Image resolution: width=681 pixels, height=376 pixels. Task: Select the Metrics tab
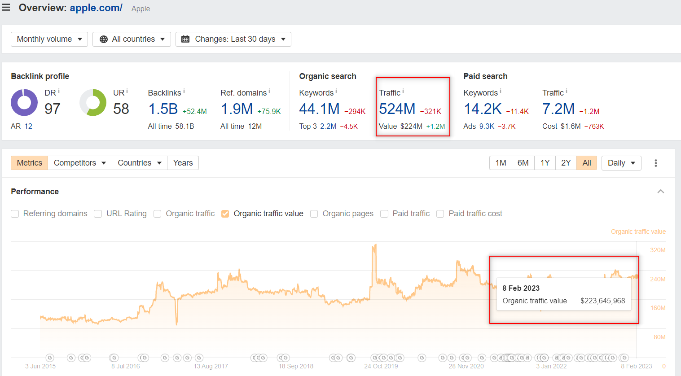tap(30, 163)
